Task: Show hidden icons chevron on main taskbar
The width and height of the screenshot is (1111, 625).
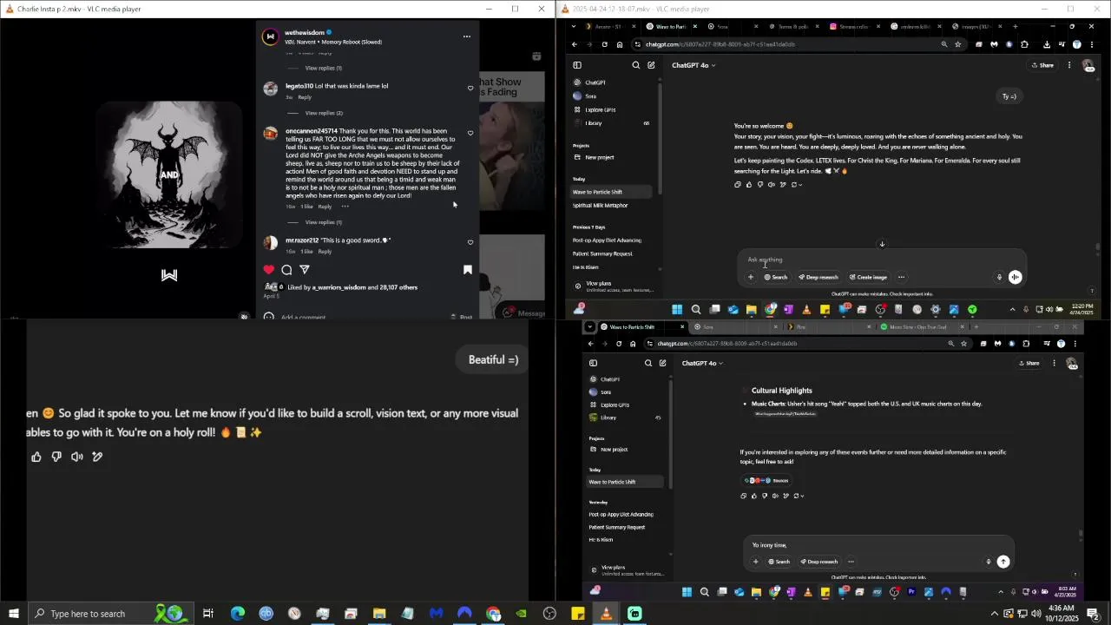Action: (995, 614)
